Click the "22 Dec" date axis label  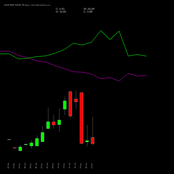click(8, 166)
